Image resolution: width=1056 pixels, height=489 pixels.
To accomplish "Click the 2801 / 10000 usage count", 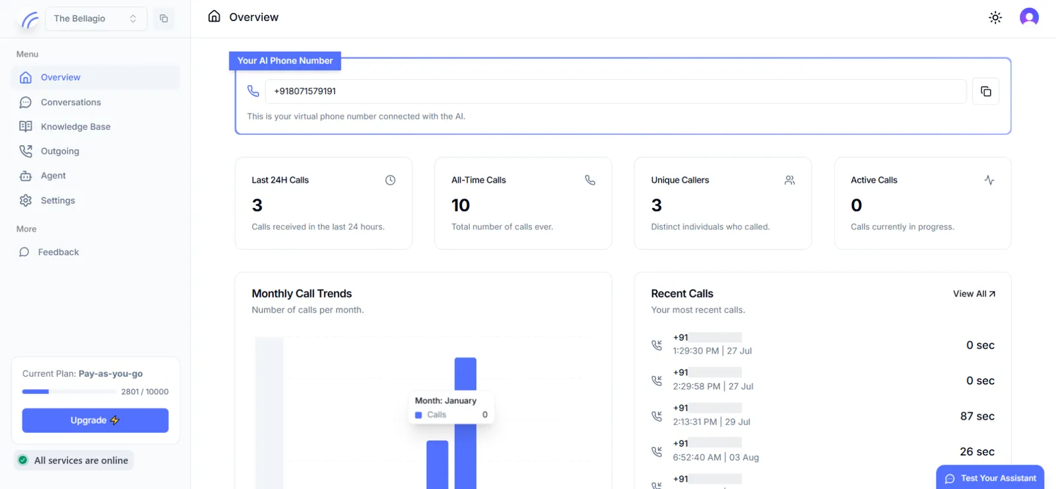I will pos(145,392).
